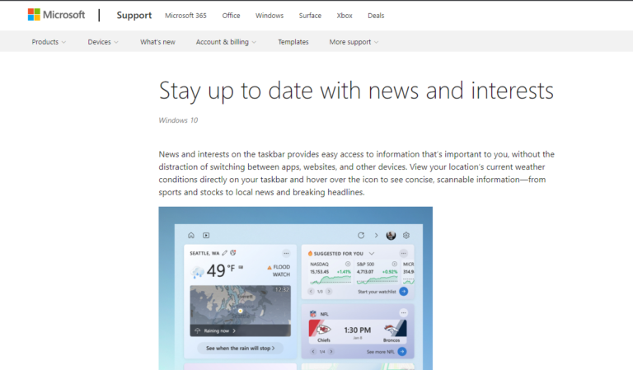Click the forward chevron beside refresh
633x370 pixels.
[x=376, y=235]
